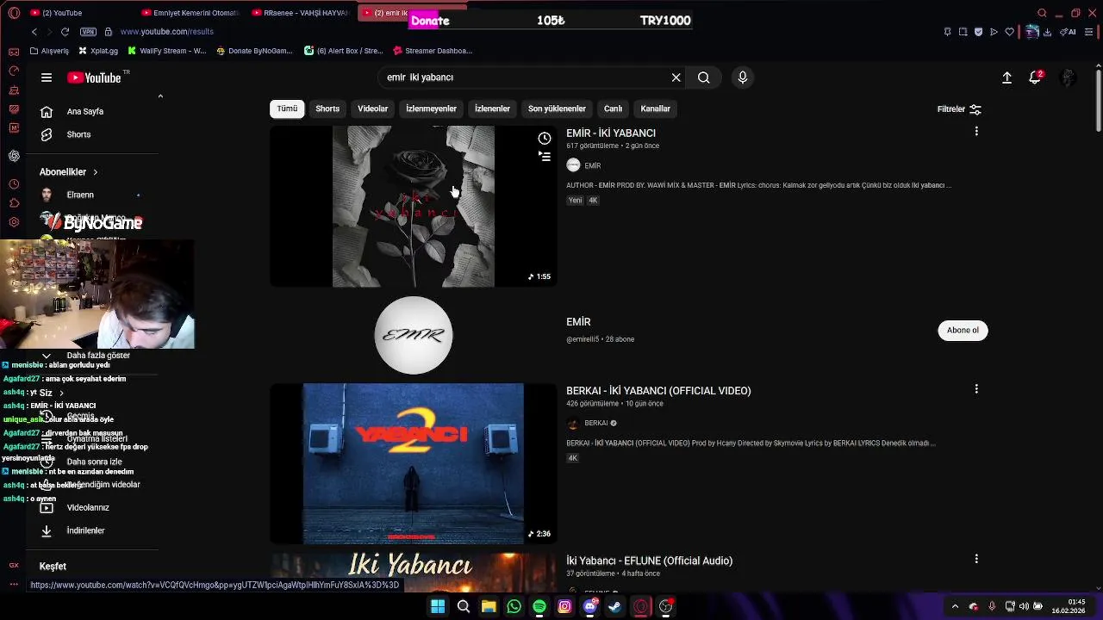Viewport: 1103px width, 620px height.
Task: Open Discord from the taskbar
Action: click(x=590, y=606)
